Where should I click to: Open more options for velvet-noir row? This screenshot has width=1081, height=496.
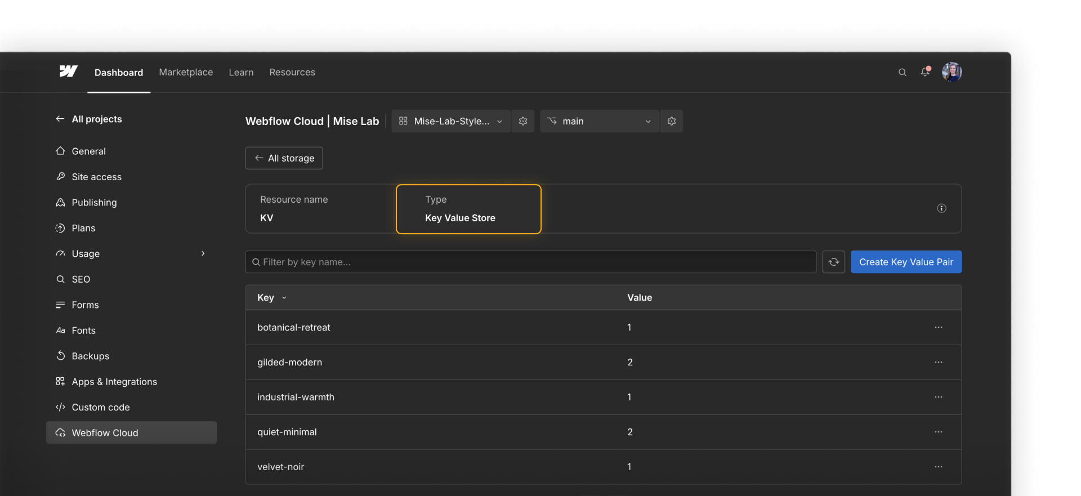[939, 467]
